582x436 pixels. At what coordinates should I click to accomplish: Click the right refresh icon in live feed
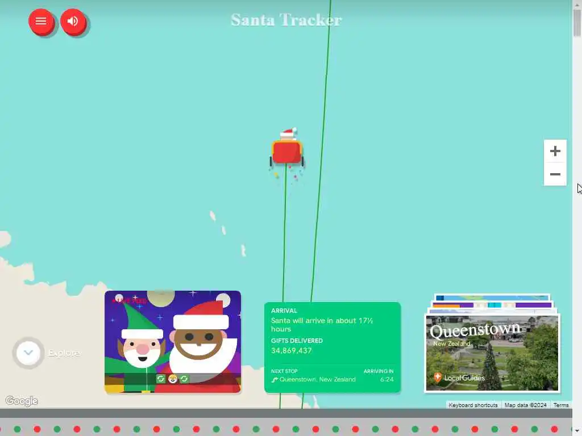[184, 379]
